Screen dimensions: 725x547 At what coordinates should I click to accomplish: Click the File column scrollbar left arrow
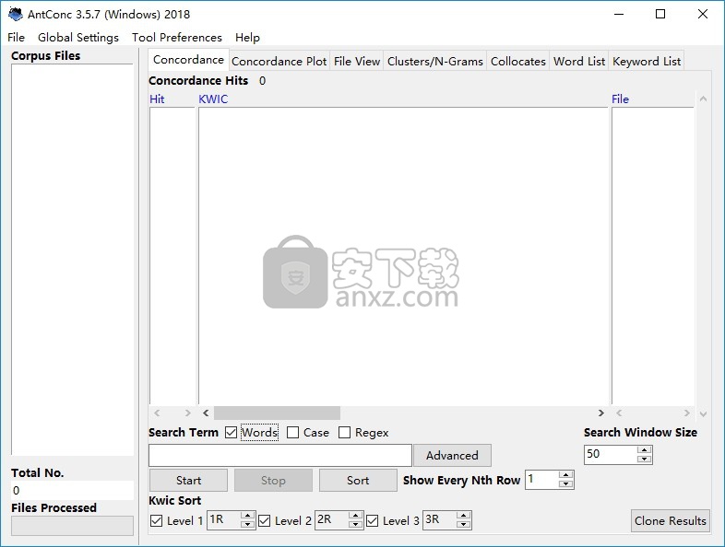(x=619, y=413)
